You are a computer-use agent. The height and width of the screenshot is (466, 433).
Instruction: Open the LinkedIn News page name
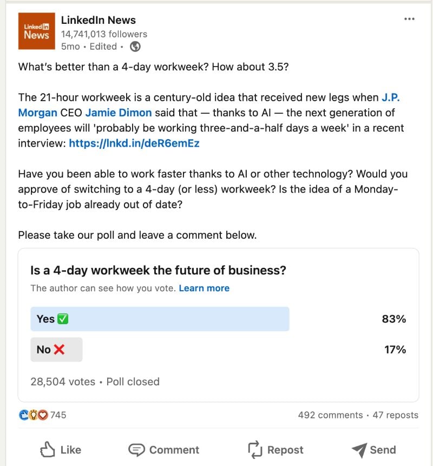99,20
